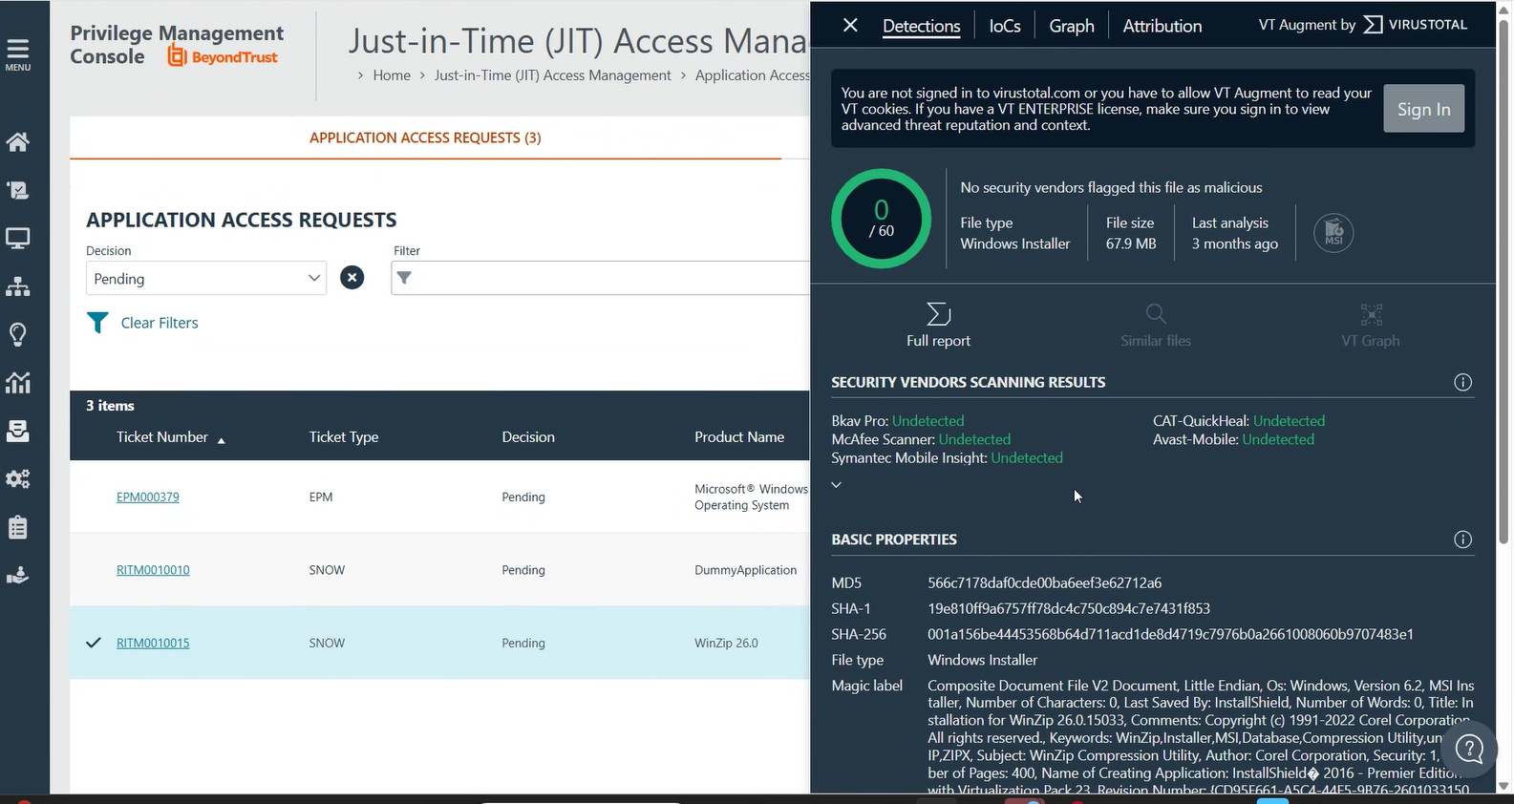Close the VT Augment panel

pyautogui.click(x=850, y=25)
